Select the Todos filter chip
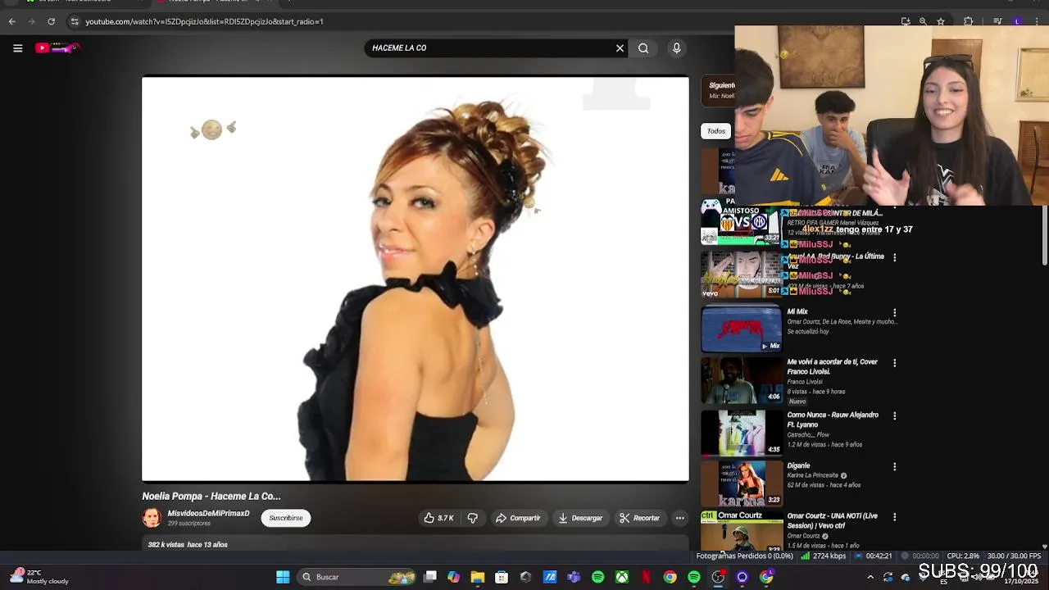Image resolution: width=1049 pixels, height=590 pixels. (716, 131)
